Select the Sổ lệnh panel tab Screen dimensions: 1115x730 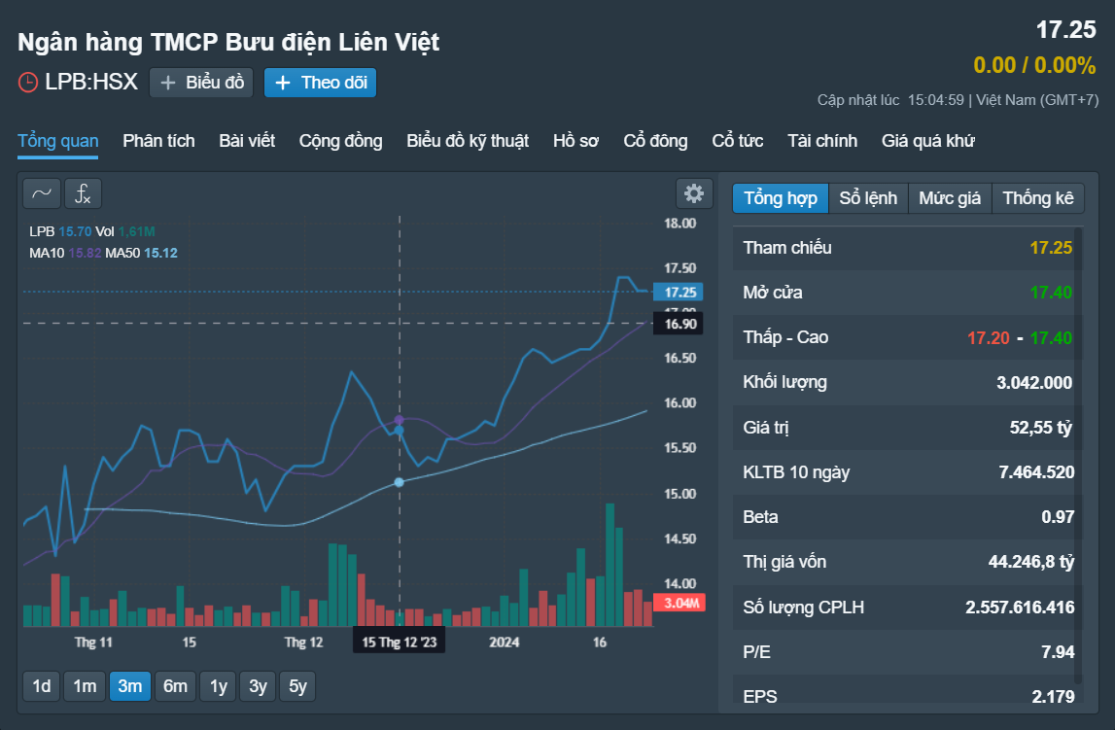click(x=868, y=198)
